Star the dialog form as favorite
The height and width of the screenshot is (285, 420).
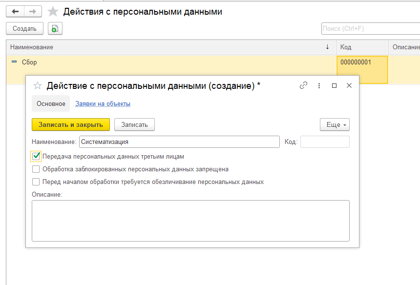(x=38, y=86)
